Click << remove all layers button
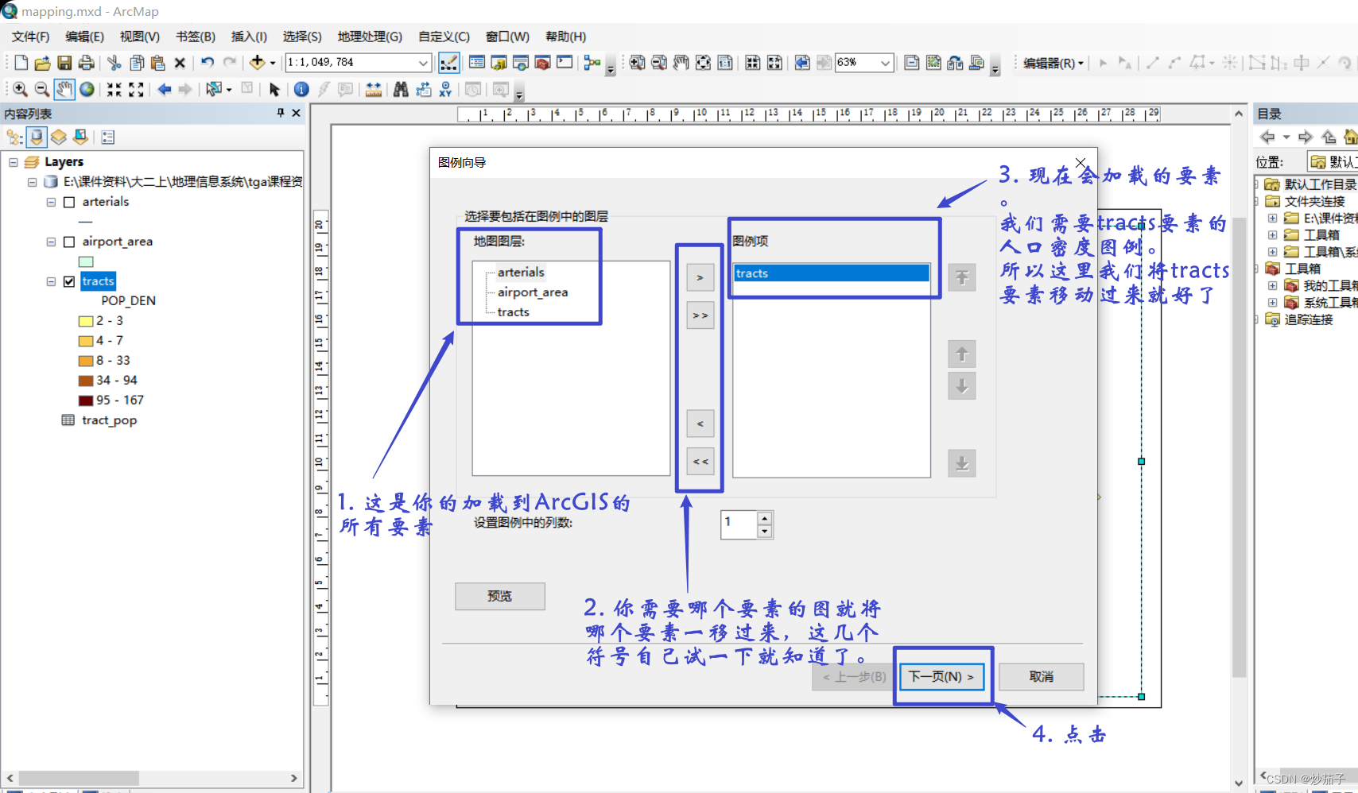This screenshot has width=1358, height=793. [x=700, y=462]
